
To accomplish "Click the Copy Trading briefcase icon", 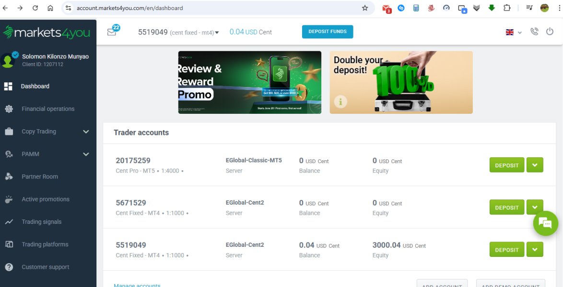I will pos(9,132).
